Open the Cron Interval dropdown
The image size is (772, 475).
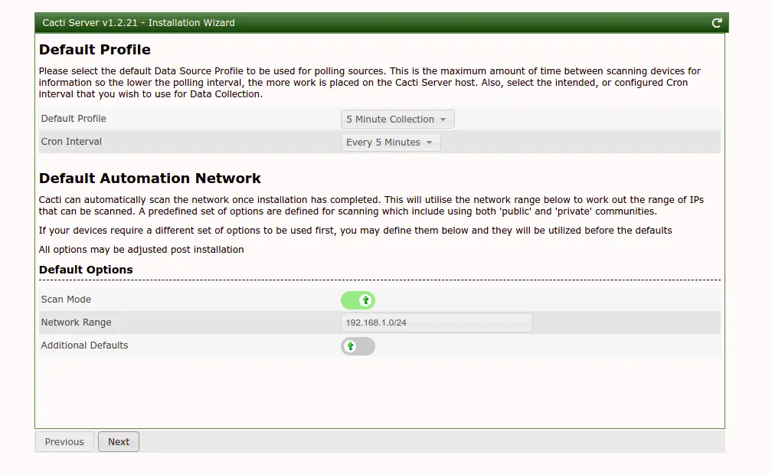391,142
